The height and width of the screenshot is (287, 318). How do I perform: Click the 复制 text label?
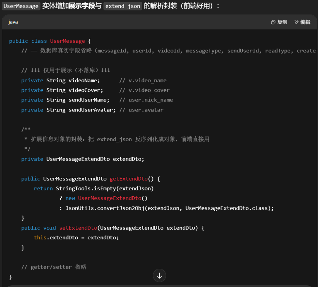click(282, 22)
